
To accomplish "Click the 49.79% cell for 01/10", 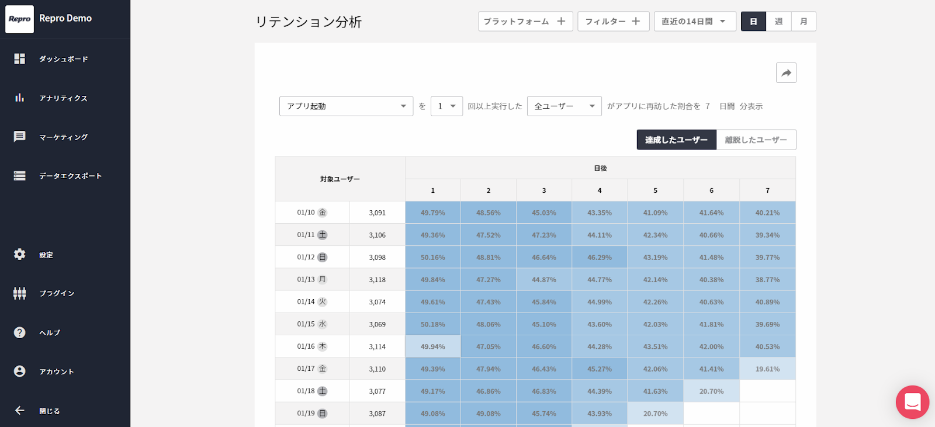I will 433,213.
